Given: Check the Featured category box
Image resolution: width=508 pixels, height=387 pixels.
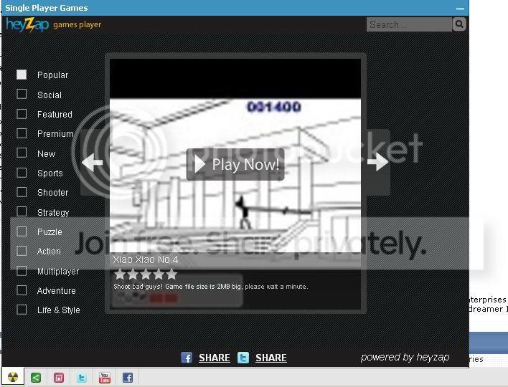Looking at the screenshot, I should click(x=22, y=114).
